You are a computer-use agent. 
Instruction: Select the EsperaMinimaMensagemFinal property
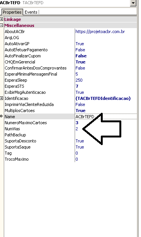click(x=31, y=74)
